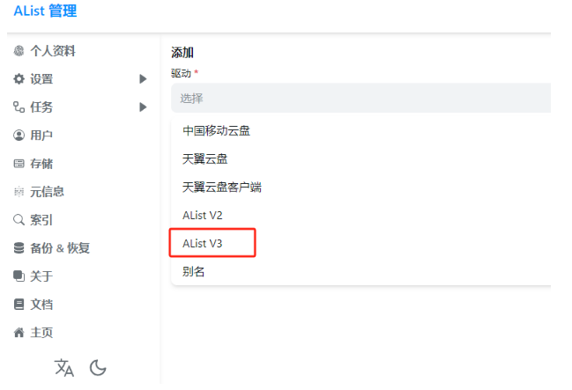Click the 任务 tasks icon
This screenshot has width=572, height=390.
tap(19, 107)
